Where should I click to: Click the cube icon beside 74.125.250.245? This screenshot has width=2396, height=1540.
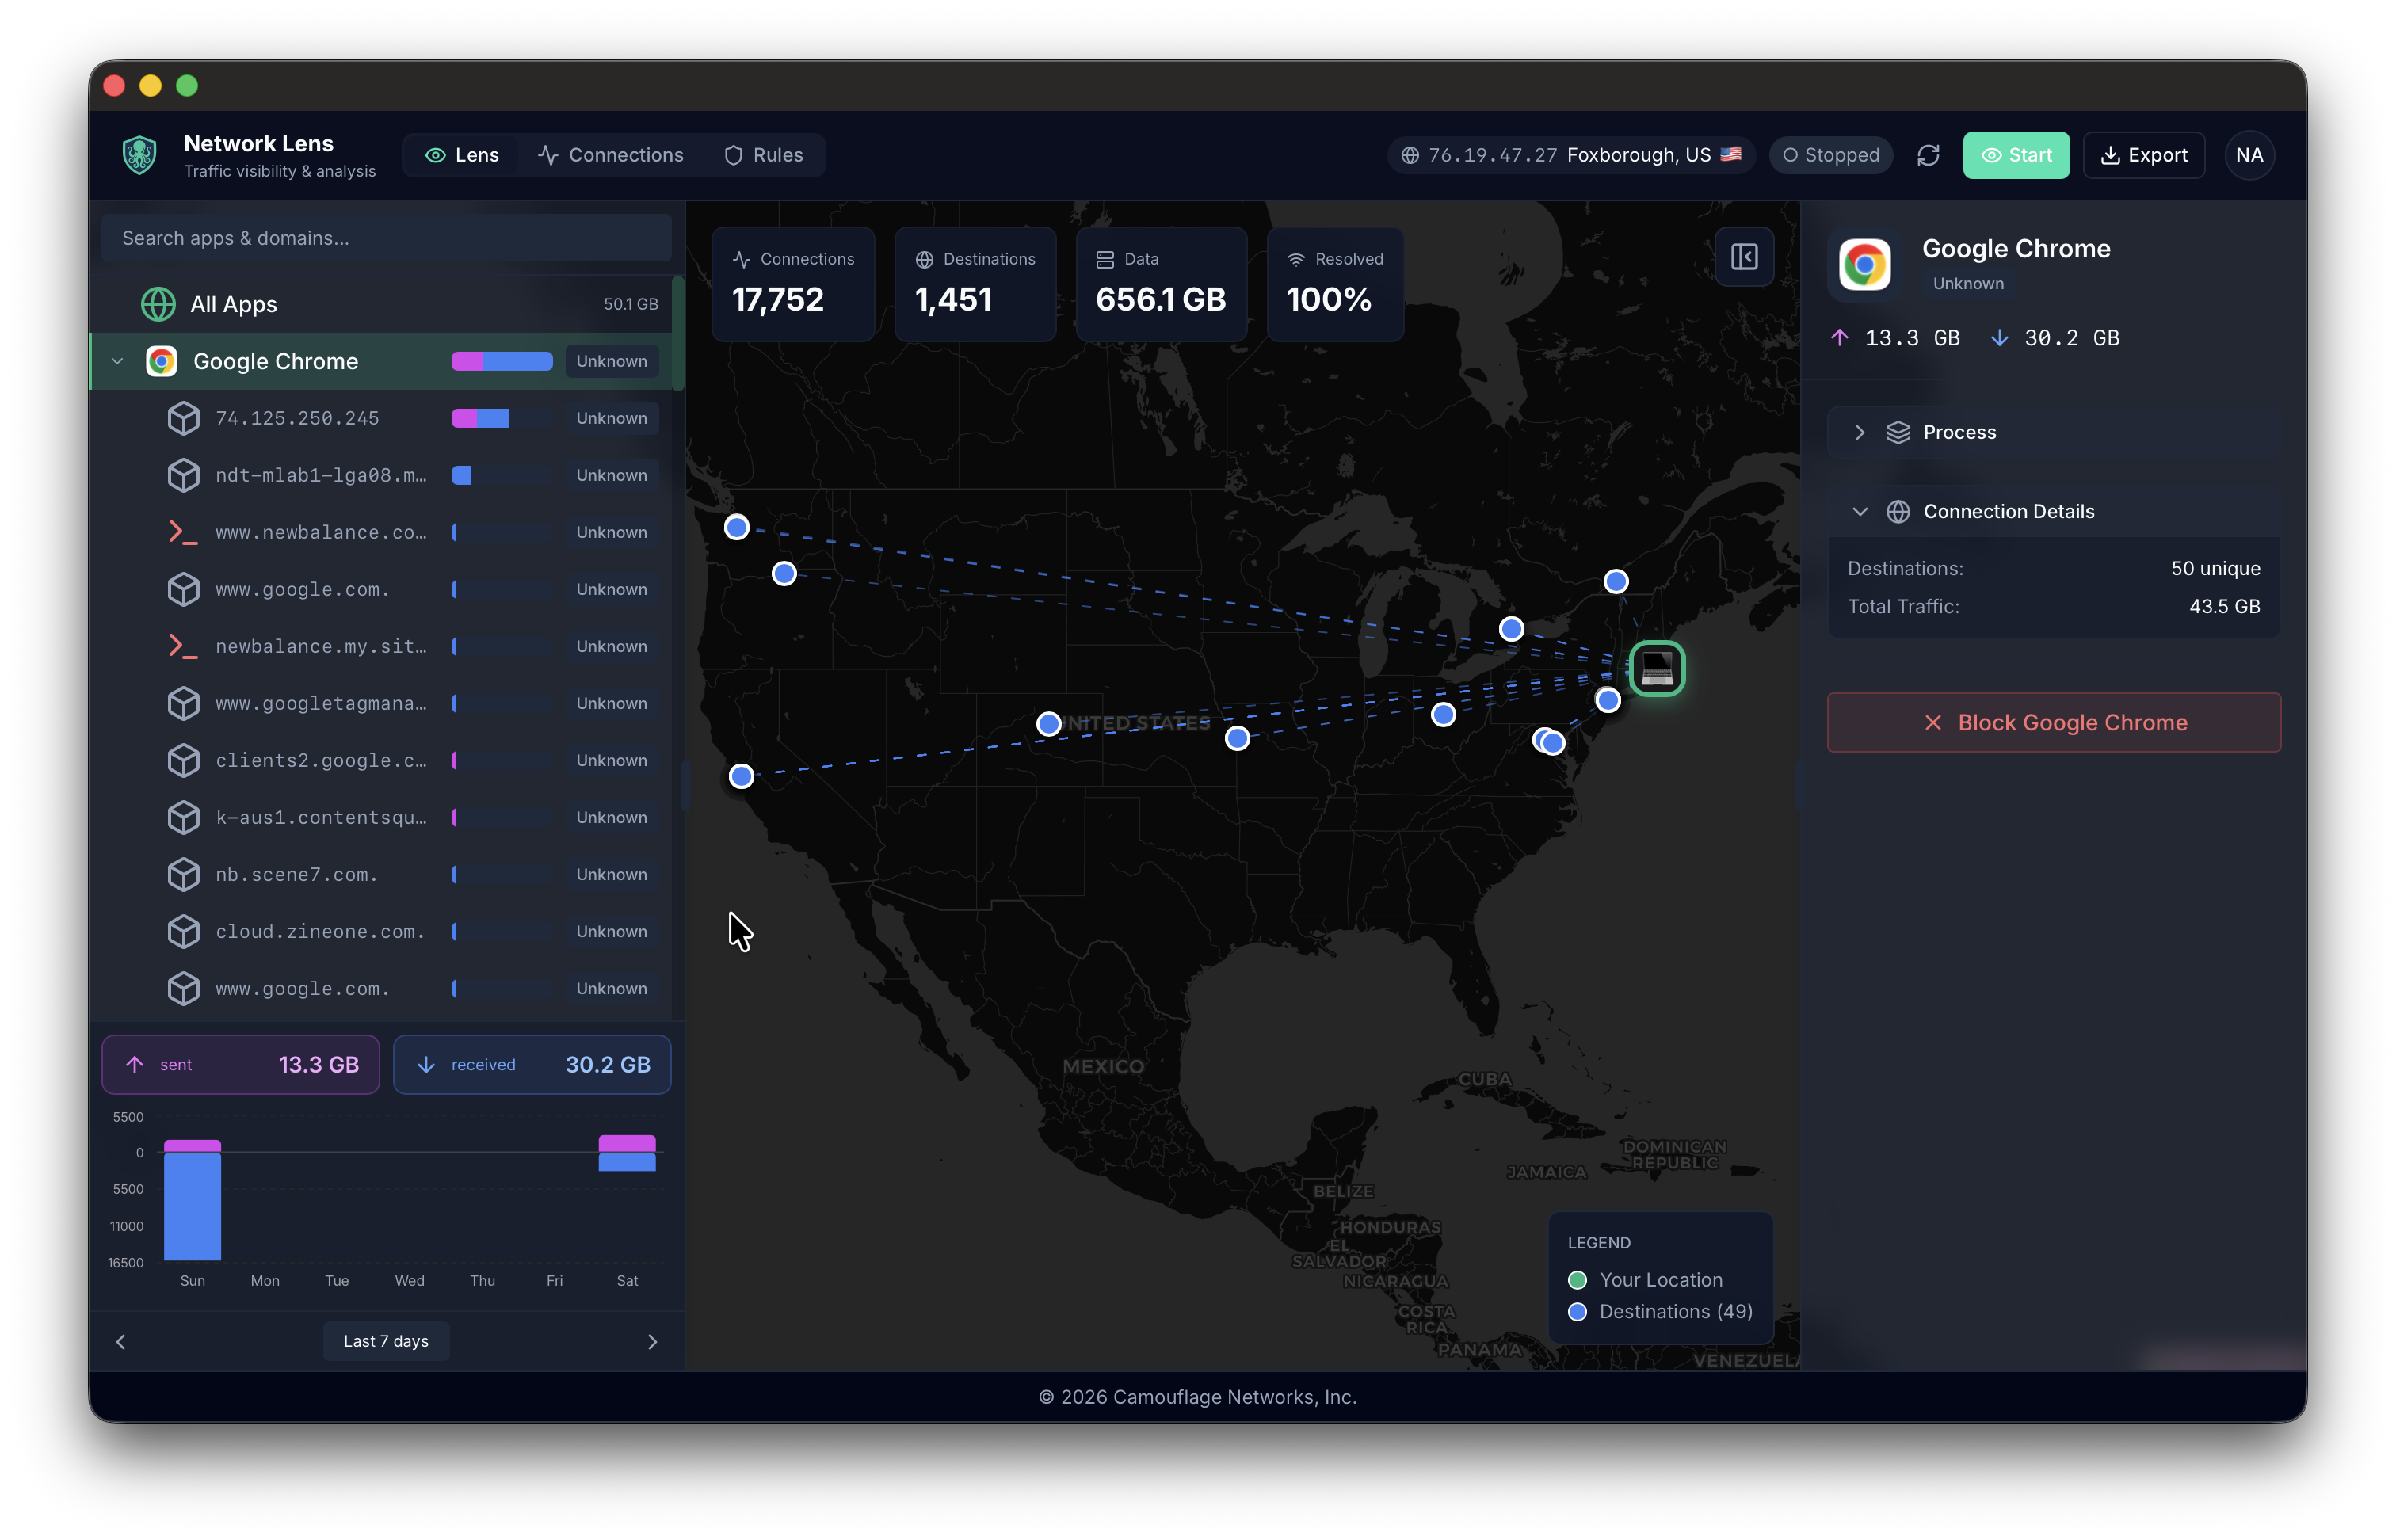pyautogui.click(x=183, y=418)
